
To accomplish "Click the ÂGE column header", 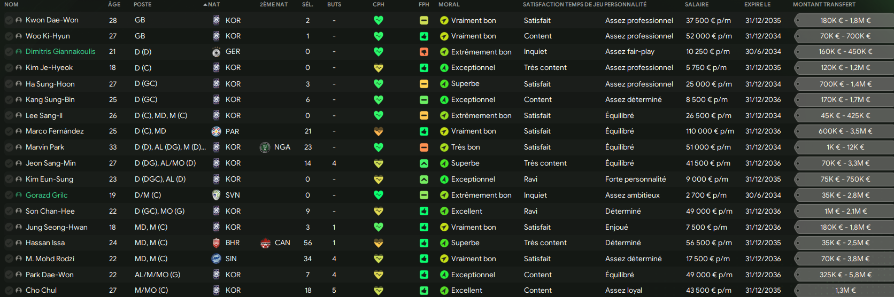I will coord(114,4).
